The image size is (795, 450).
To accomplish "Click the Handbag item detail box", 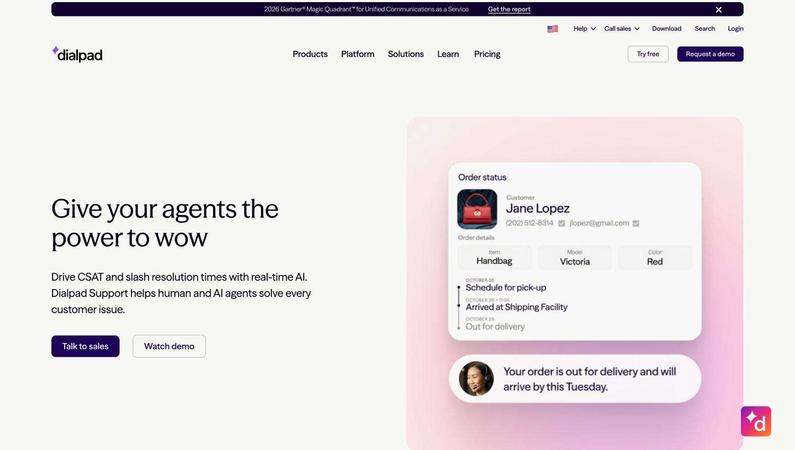I will pyautogui.click(x=494, y=257).
